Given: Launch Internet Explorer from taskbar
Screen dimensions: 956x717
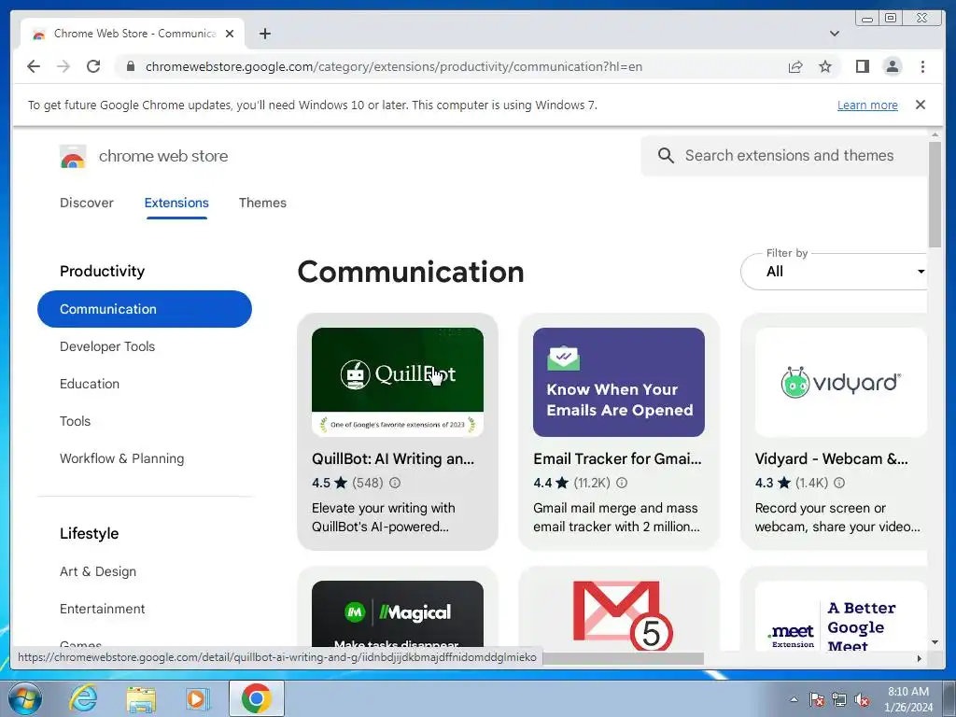Looking at the screenshot, I should pos(83,698).
